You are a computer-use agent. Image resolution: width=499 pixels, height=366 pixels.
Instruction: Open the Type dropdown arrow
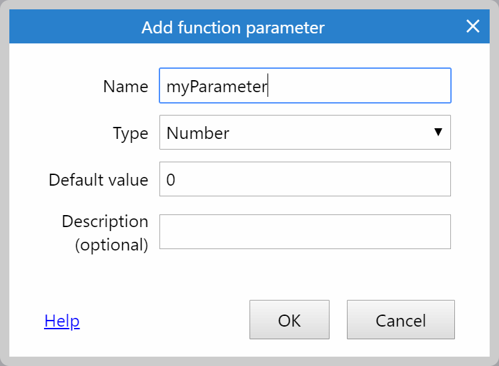(x=438, y=132)
